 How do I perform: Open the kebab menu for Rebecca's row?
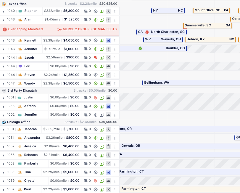[115, 155]
